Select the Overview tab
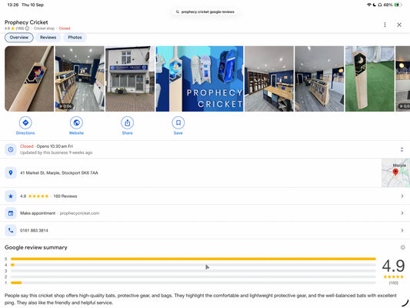Screen dimensions: 410x308 pyautogui.click(x=19, y=38)
